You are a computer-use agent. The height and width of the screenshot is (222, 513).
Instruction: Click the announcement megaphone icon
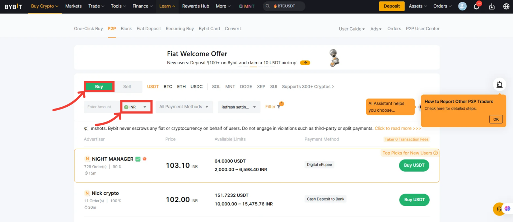(x=86, y=128)
